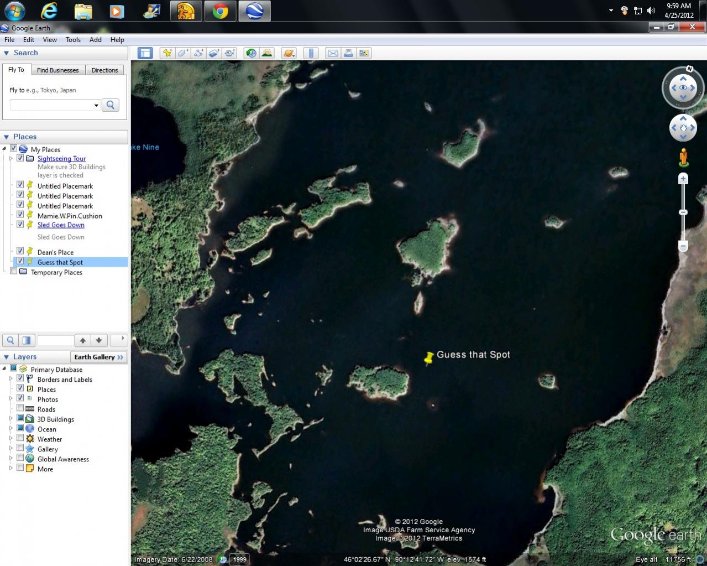707x566 pixels.
Task: Hide the sidebar using toolbar button
Action: point(145,53)
